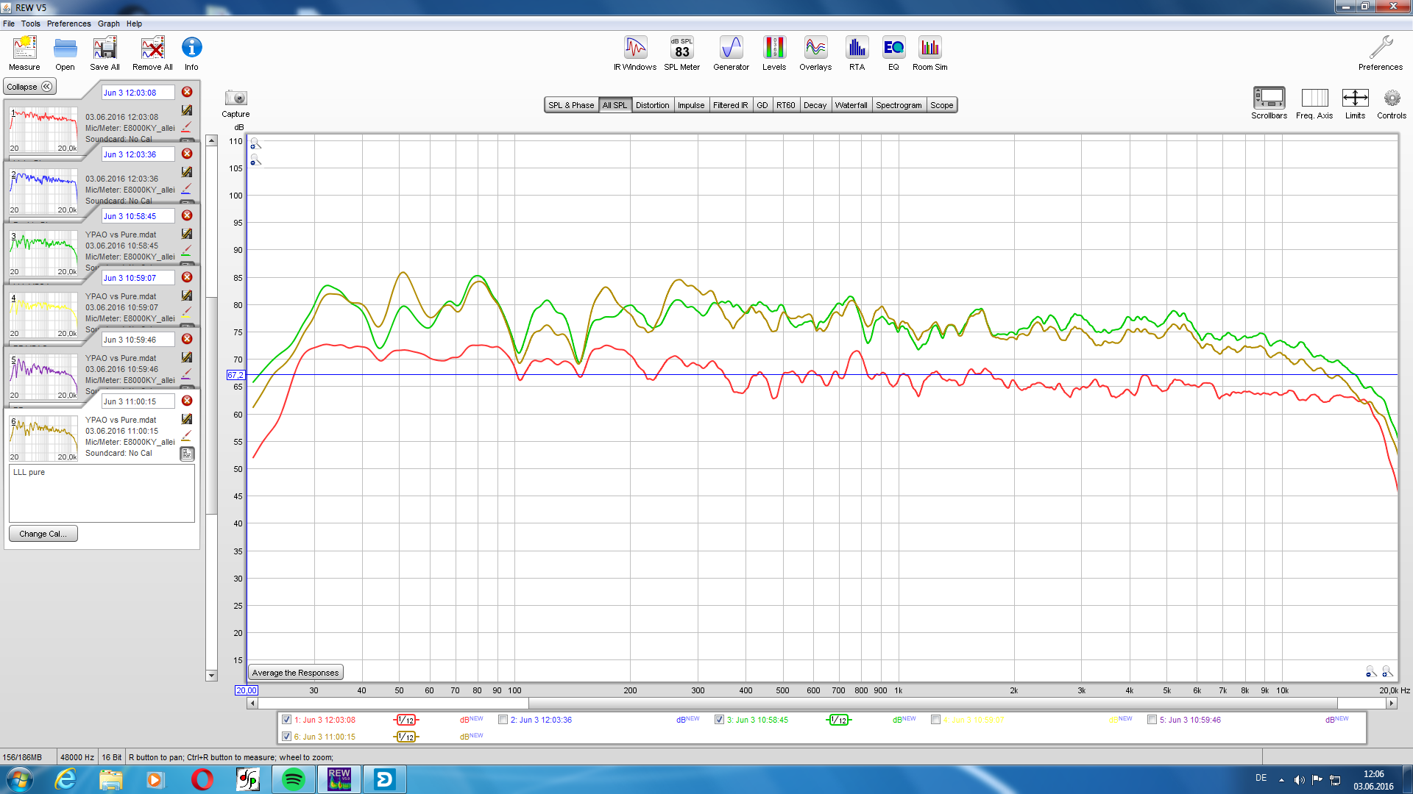Switch to Distortion tab

(x=652, y=105)
